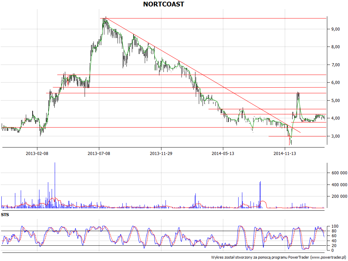Click the 200 000 volume axis label

[x=339, y=196]
